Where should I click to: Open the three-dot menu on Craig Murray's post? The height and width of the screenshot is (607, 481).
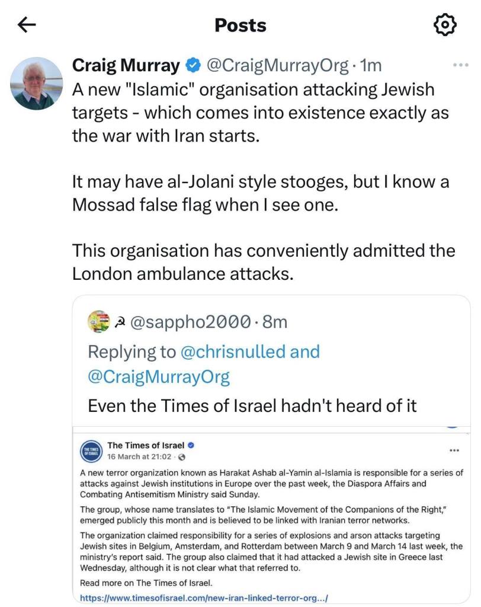tap(460, 65)
